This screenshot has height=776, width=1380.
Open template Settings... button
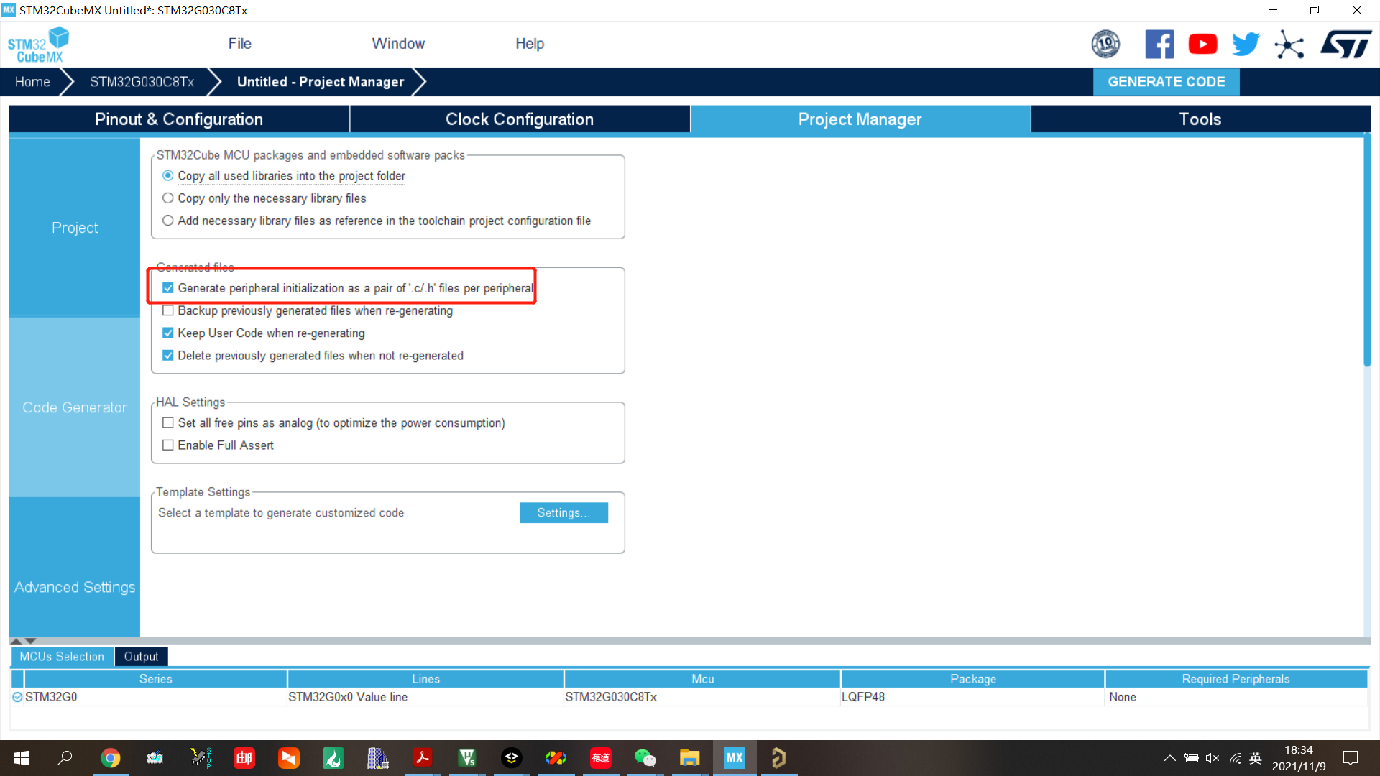(x=563, y=513)
